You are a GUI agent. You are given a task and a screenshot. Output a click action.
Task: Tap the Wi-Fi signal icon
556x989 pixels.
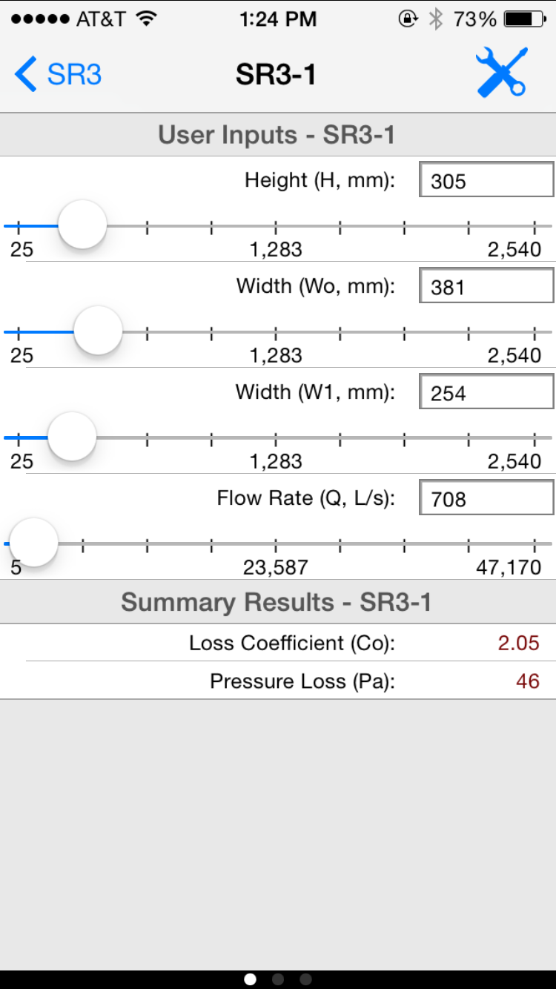[x=147, y=19]
